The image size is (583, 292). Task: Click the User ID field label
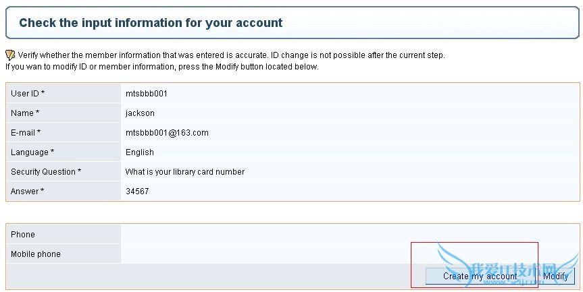coord(28,93)
